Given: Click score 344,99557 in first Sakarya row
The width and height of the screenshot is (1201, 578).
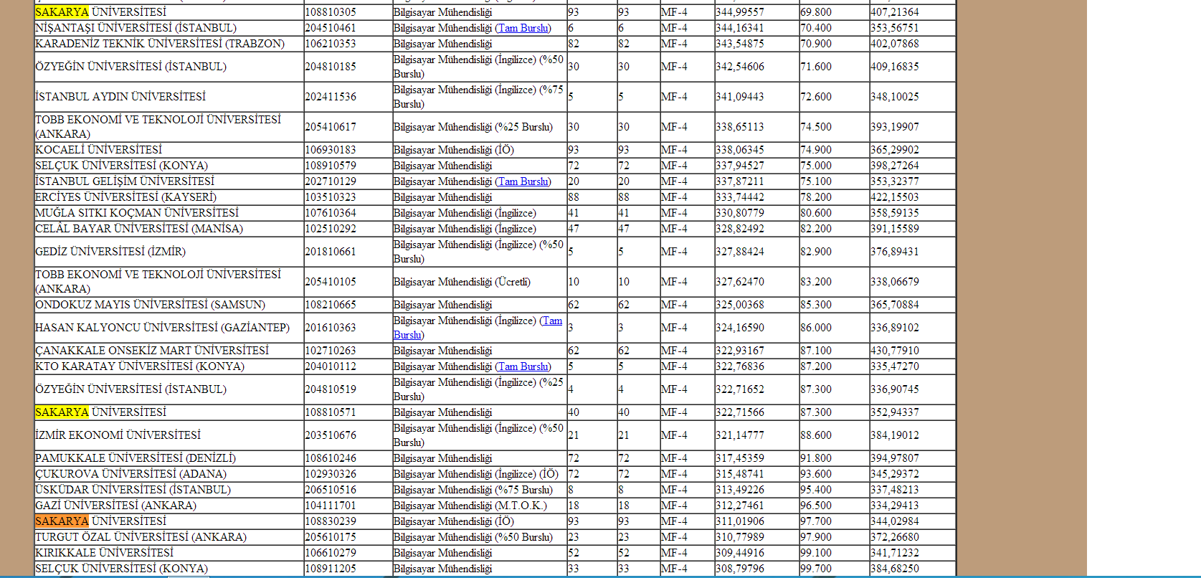Looking at the screenshot, I should pos(740,12).
